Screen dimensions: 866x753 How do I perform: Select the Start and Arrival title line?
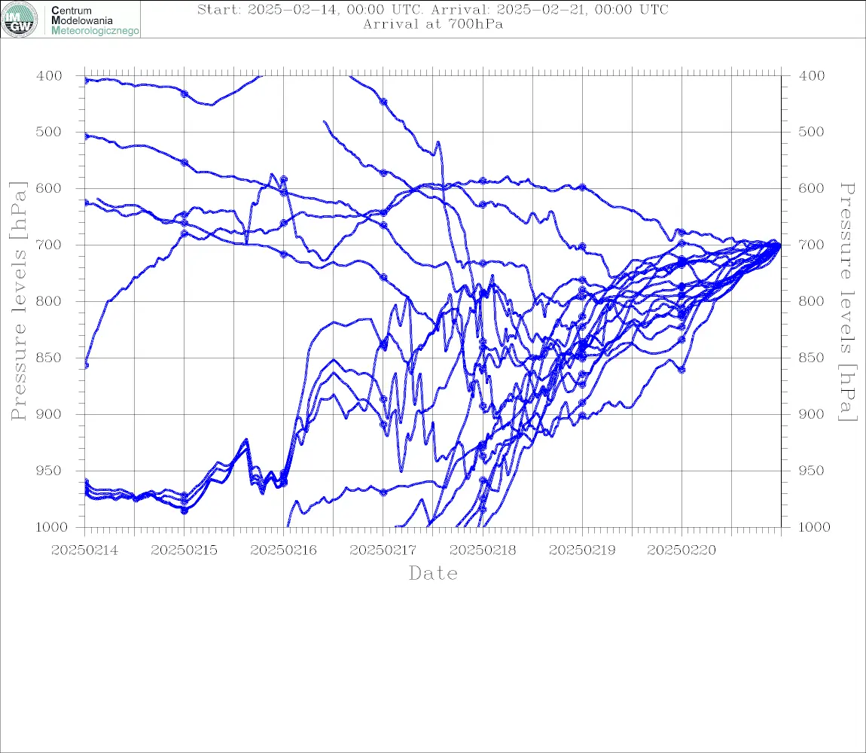coord(433,10)
